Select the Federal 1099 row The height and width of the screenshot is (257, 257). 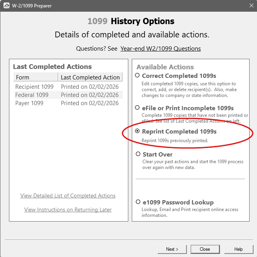click(32, 95)
